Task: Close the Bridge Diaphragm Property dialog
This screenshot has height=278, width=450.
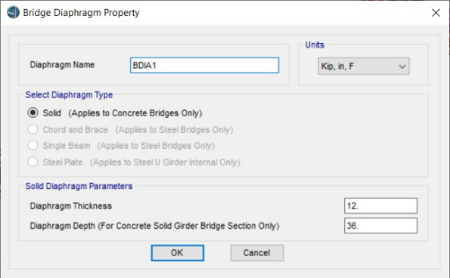Action: click(436, 13)
